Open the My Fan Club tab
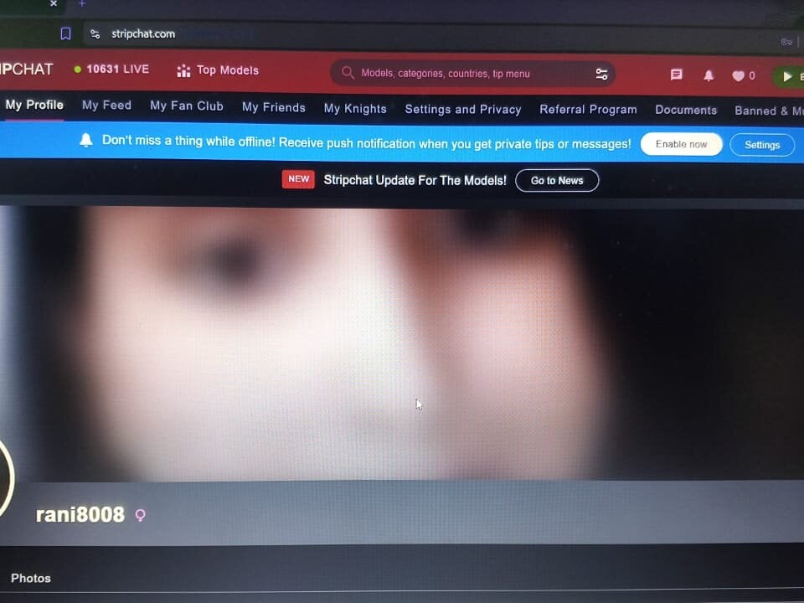 [186, 106]
